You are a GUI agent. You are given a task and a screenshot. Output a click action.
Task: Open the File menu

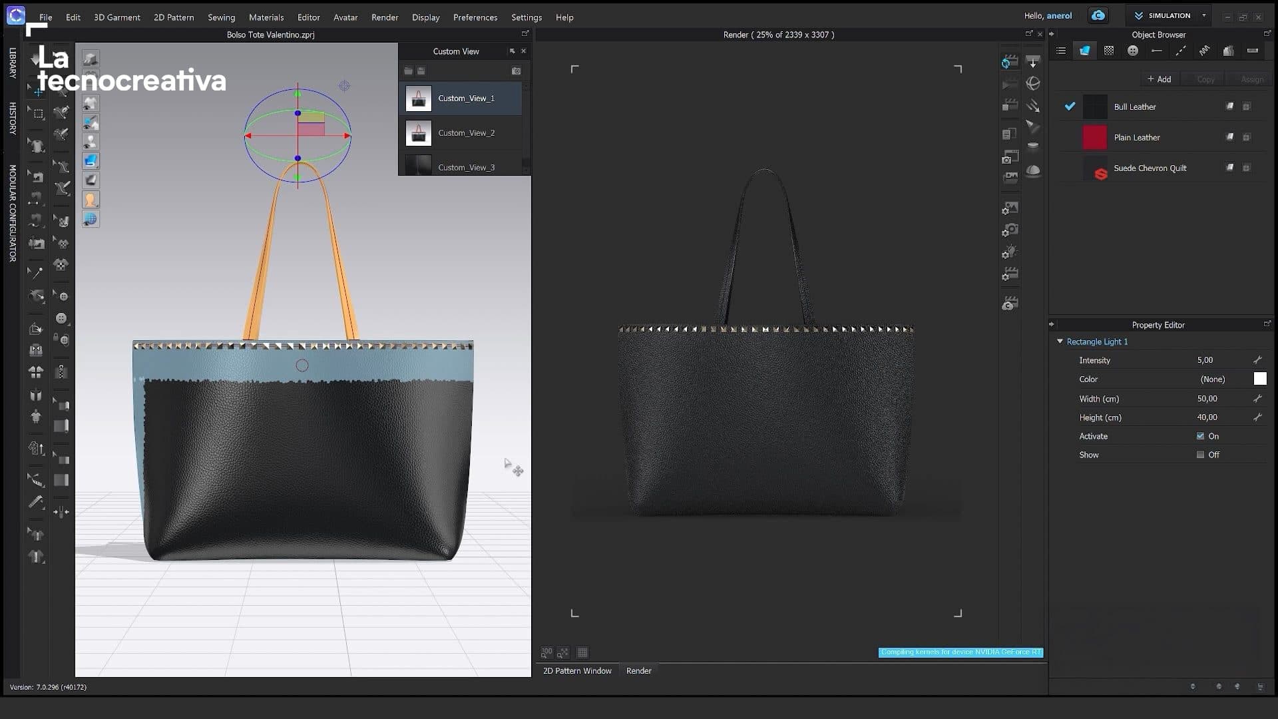pos(45,17)
